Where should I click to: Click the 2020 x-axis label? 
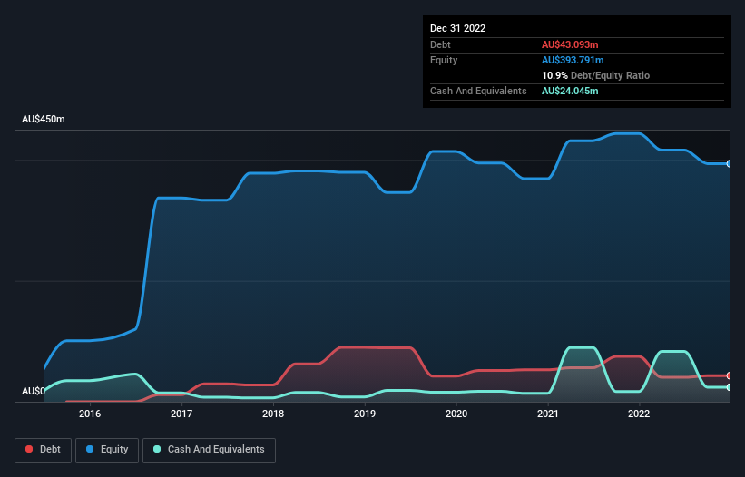(x=456, y=414)
